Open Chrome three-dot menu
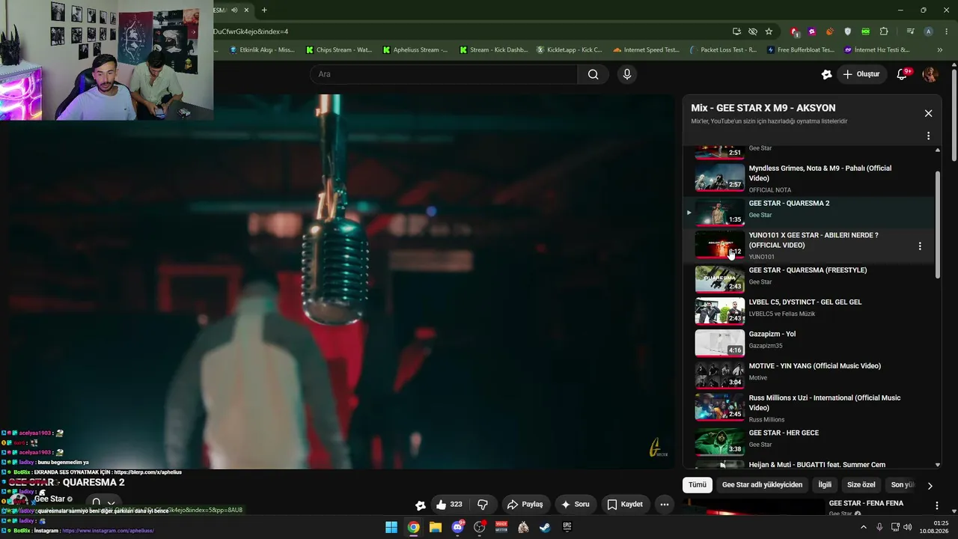Viewport: 958px width, 539px height. pos(947,31)
